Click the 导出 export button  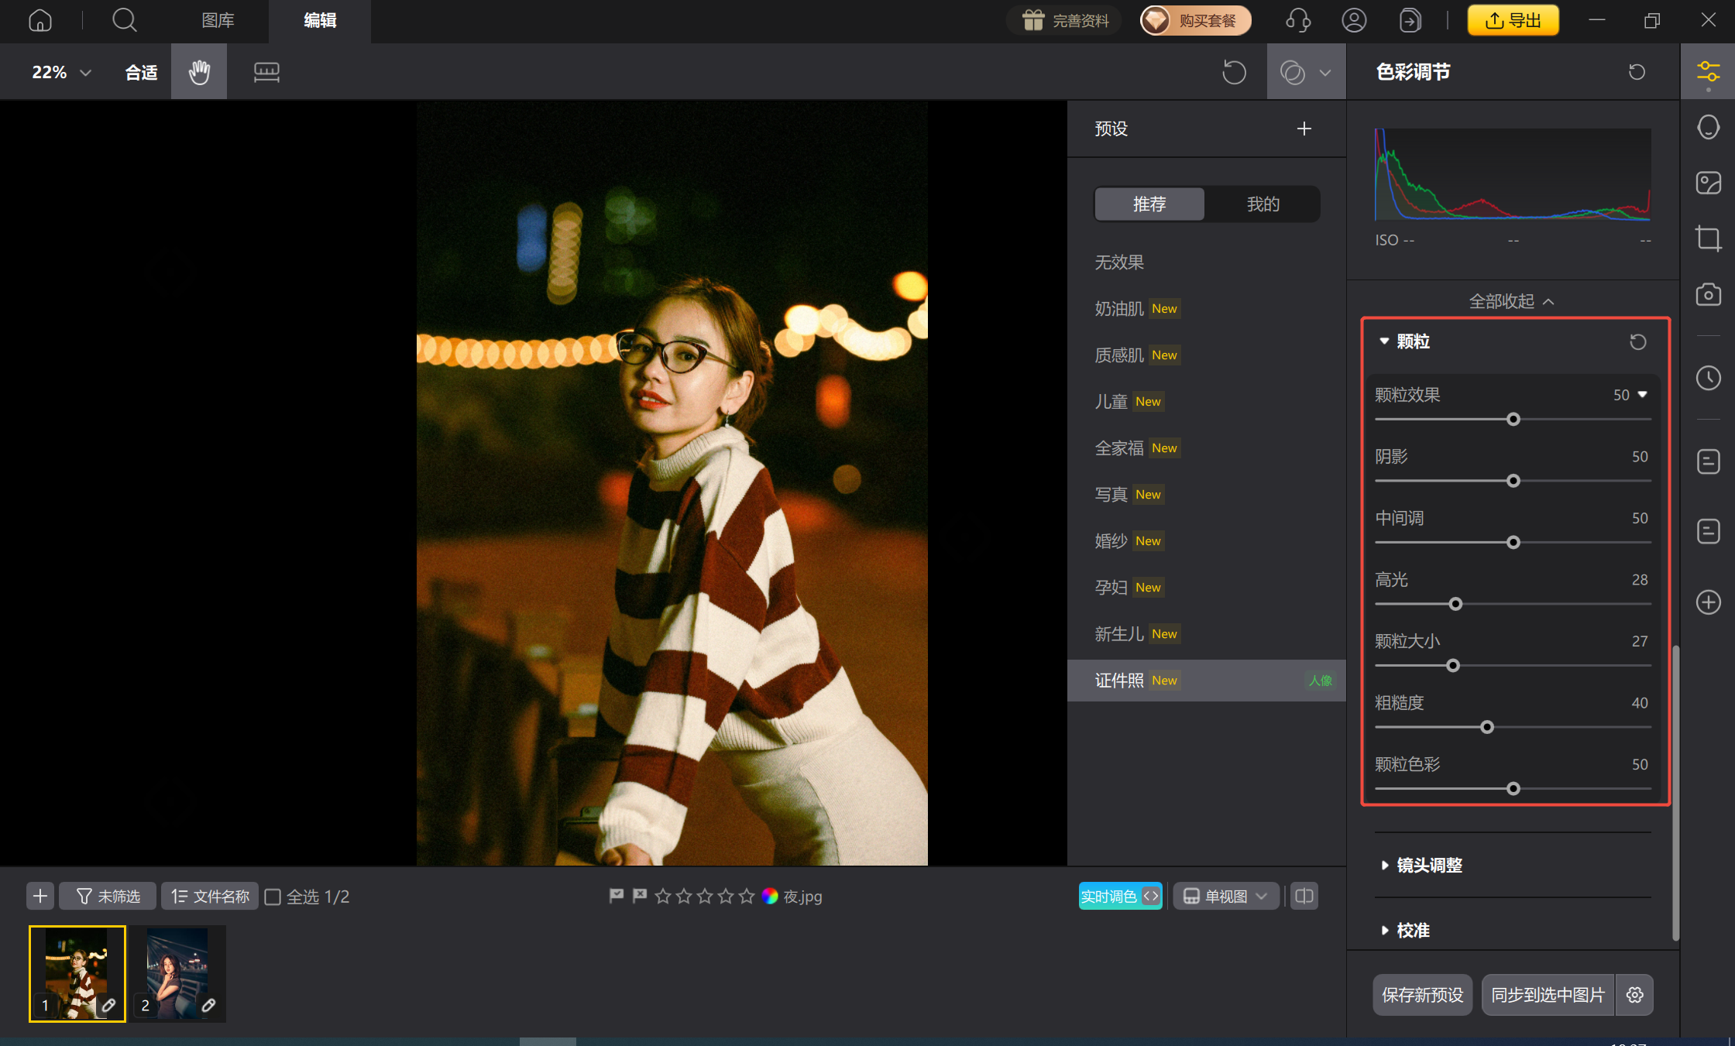coord(1513,20)
